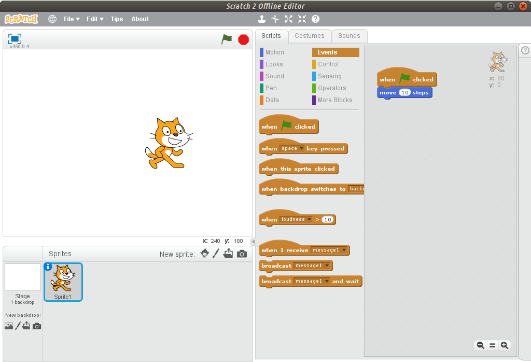
Task: Choose a new sprite from the library
Action: click(204, 254)
